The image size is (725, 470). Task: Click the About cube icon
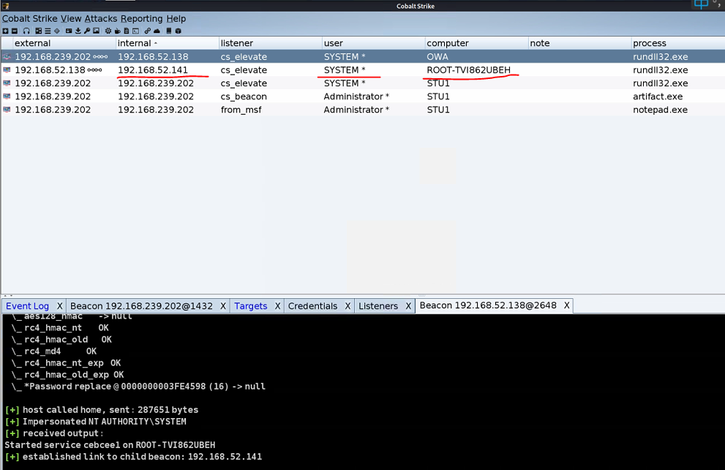click(178, 31)
